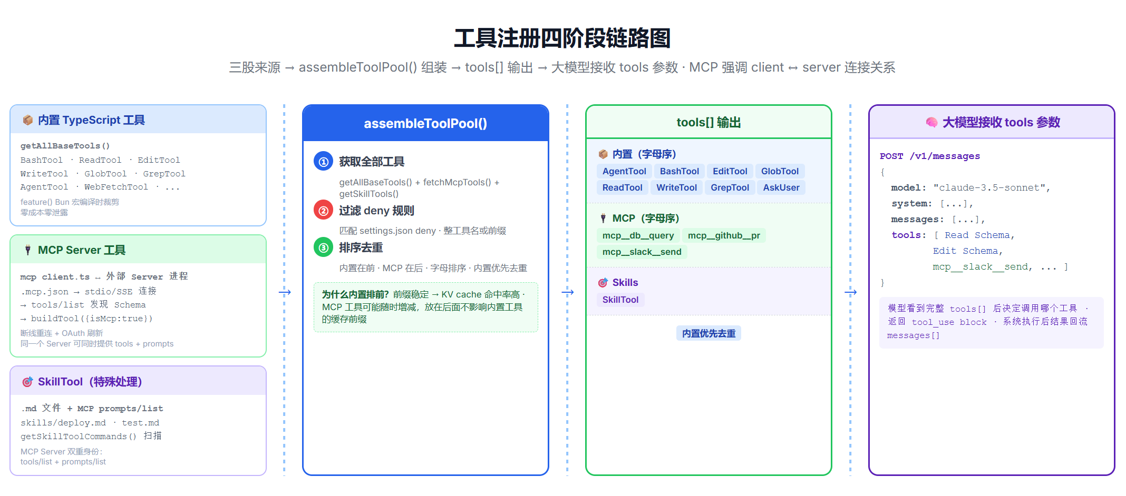Click the BashTool · ReadTool · EditTool line
The image size is (1126, 496).
click(x=100, y=160)
